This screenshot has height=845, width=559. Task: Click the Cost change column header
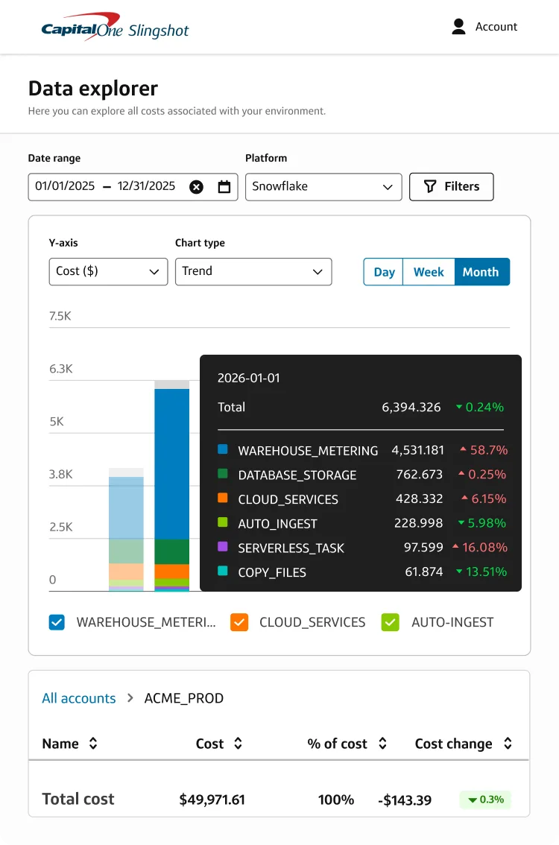tap(453, 744)
